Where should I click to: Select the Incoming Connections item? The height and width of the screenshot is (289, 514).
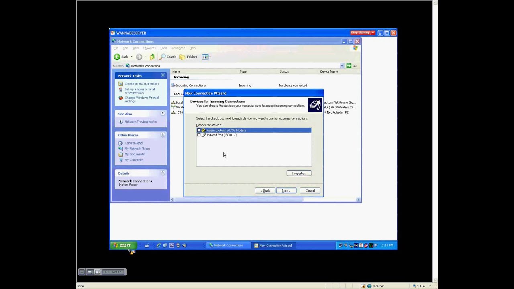click(x=188, y=85)
